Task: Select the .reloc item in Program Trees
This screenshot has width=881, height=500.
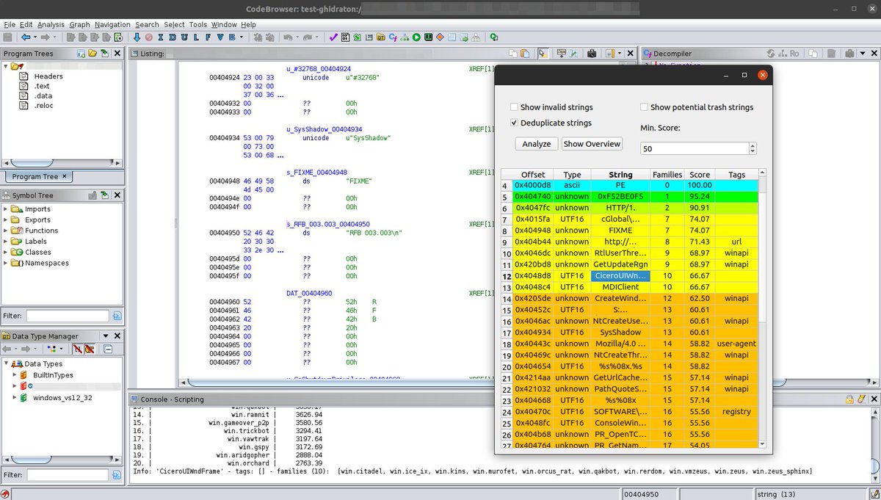Action: point(43,105)
